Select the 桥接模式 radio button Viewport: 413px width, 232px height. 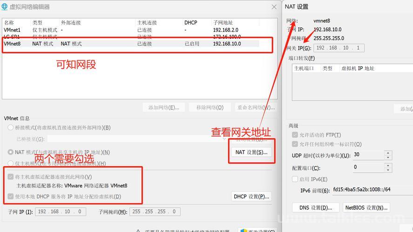(11, 128)
